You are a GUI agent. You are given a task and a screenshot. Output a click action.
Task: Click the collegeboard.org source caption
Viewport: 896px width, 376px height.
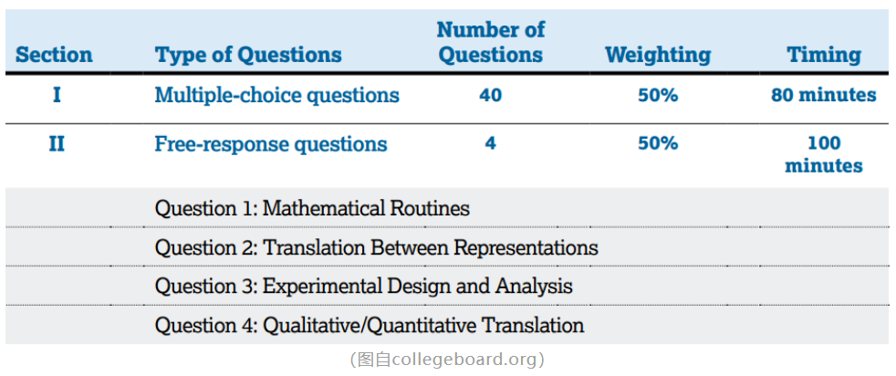[x=447, y=360]
